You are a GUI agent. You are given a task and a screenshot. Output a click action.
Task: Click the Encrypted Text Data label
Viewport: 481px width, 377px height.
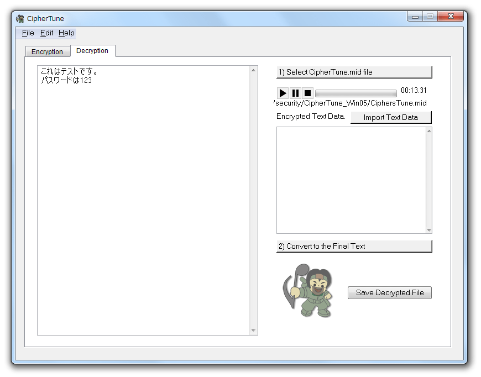(311, 117)
